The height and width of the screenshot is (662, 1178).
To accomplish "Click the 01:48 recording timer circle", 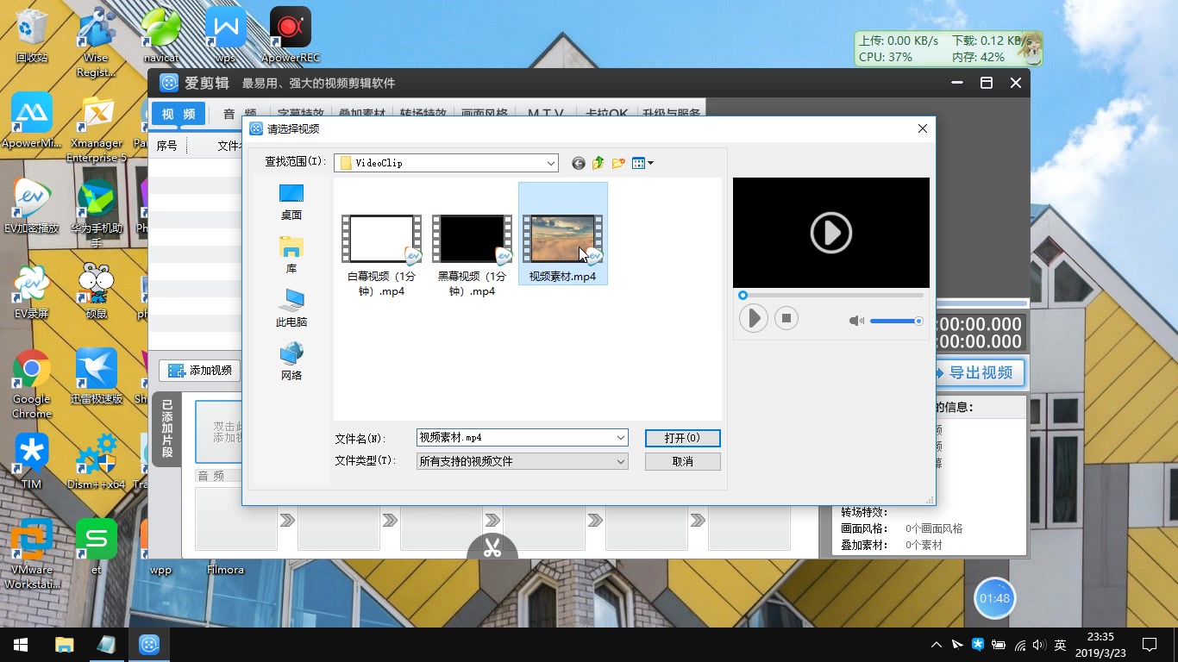I will pos(995,598).
